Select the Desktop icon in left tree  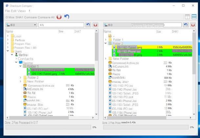pyautogui.click(x=21, y=62)
